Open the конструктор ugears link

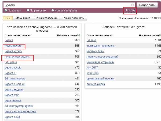(x=17, y=57)
